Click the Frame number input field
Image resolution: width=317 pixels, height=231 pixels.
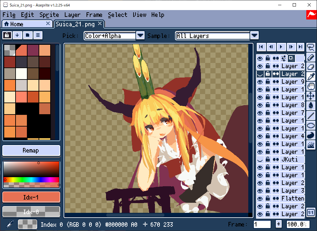pos(262,224)
